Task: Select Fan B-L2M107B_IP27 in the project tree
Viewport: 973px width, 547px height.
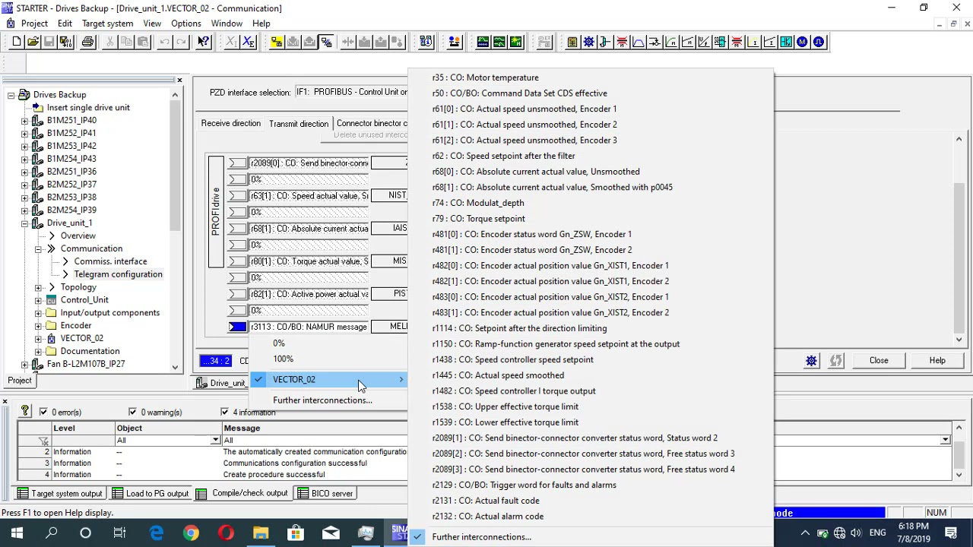Action: [86, 364]
